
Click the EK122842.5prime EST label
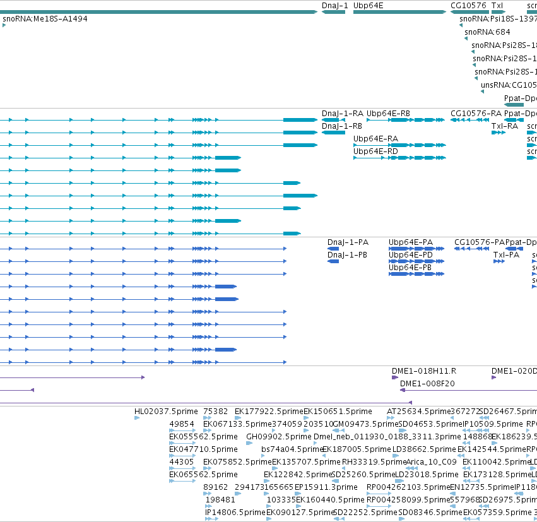[x=298, y=475]
